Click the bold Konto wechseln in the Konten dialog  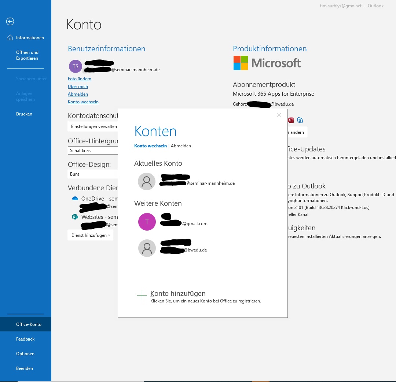click(x=151, y=146)
